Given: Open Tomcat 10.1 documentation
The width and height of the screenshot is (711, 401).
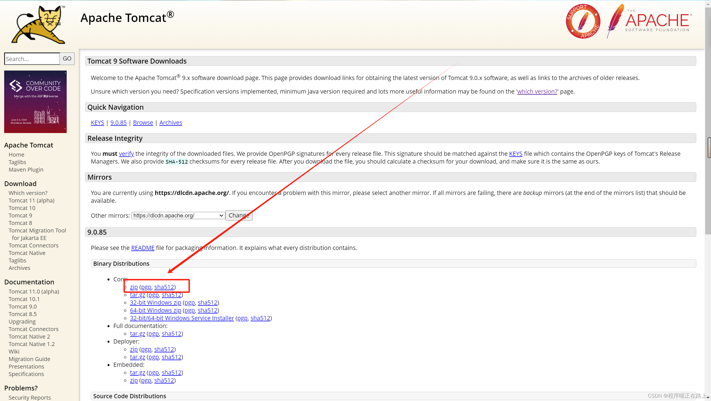Looking at the screenshot, I should (24, 299).
